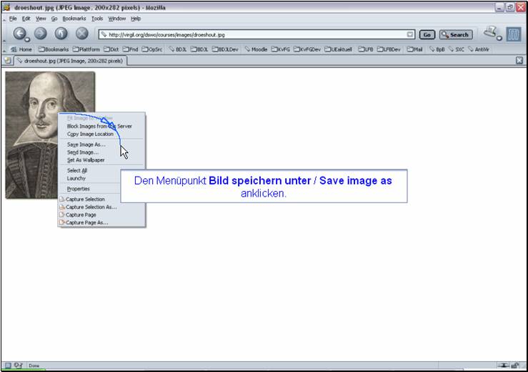Open the Bookmarks folder on toolbar
528x372 pixels.
click(54, 49)
